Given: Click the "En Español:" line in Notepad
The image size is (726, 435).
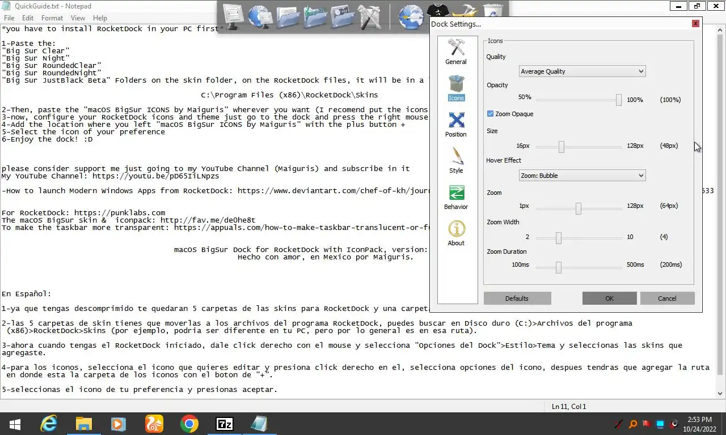Looking at the screenshot, I should [x=26, y=294].
